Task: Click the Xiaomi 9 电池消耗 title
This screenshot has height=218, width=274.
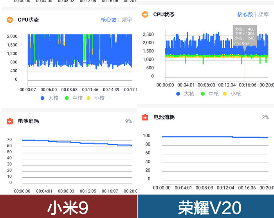Action: coord(28,121)
